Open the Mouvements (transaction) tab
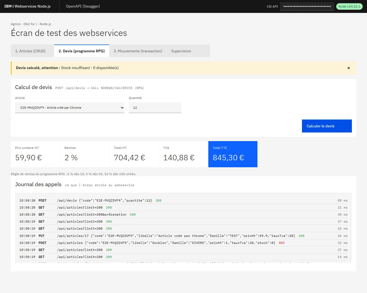The width and height of the screenshot is (367, 293). click(138, 51)
